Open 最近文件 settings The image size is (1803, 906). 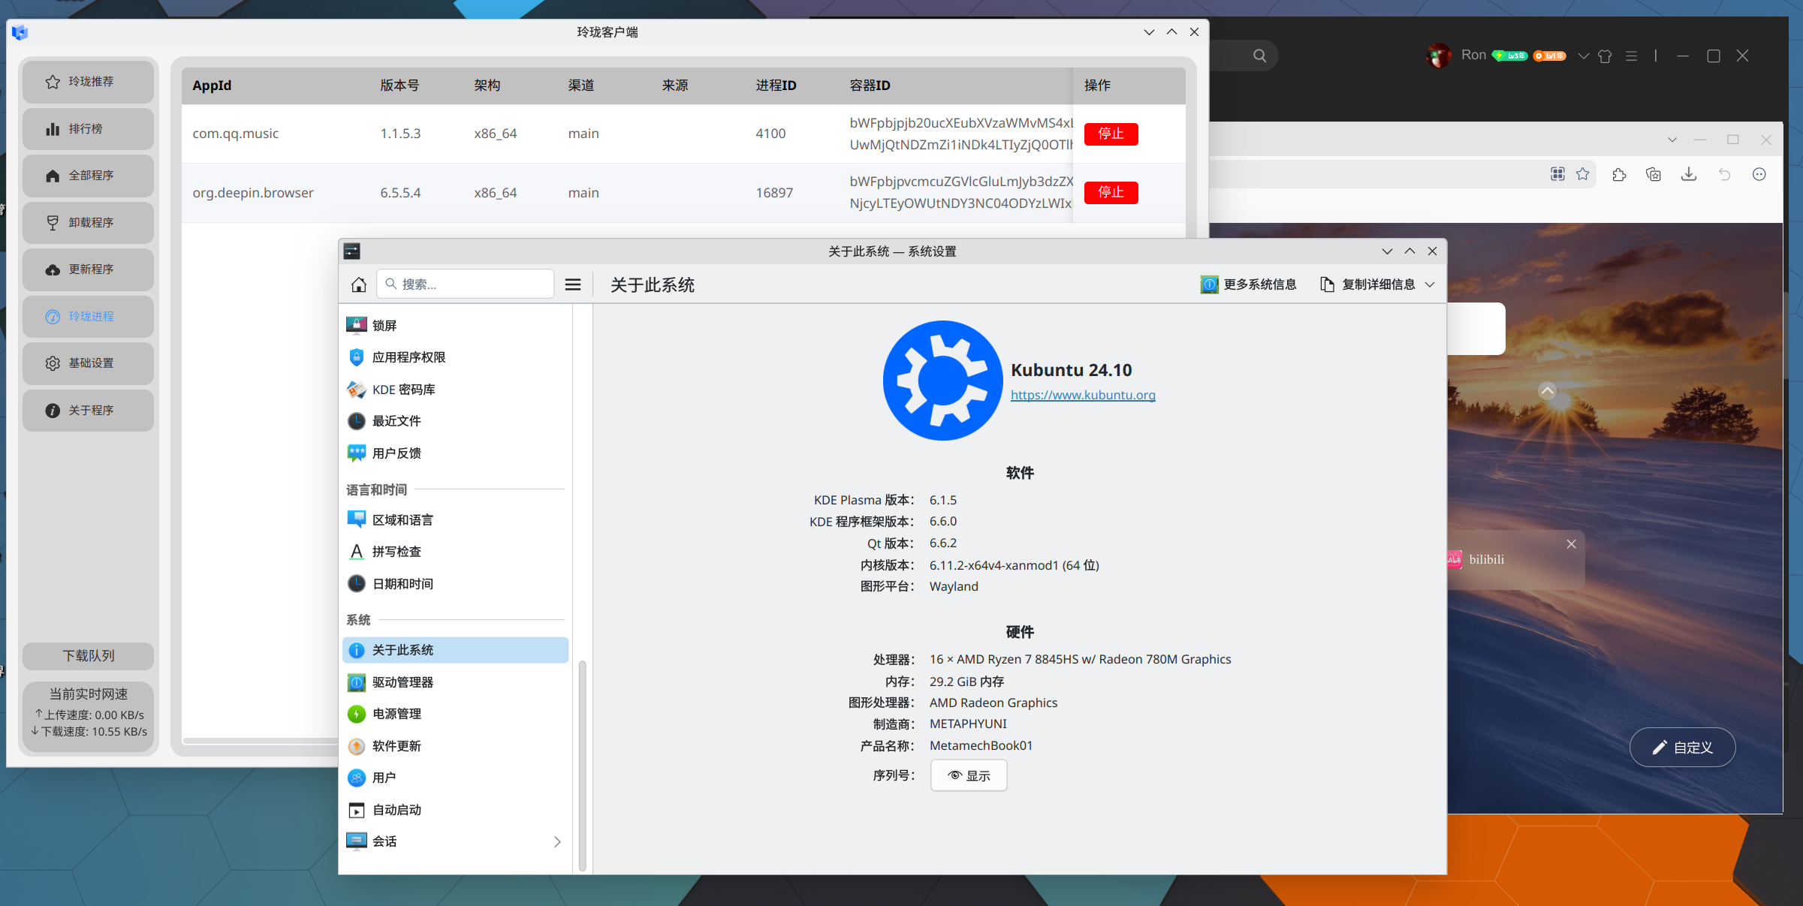pos(455,421)
